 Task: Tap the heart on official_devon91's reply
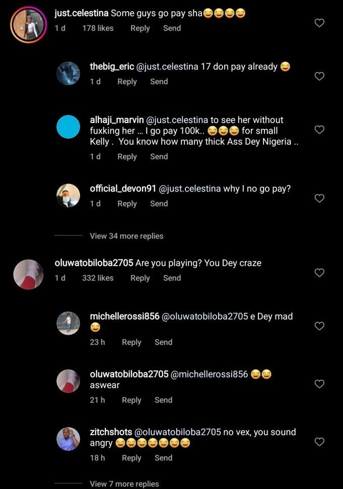click(x=319, y=198)
